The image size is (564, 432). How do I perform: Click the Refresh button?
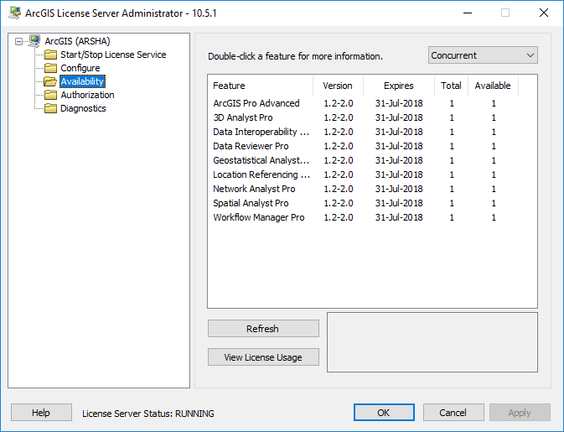(263, 329)
